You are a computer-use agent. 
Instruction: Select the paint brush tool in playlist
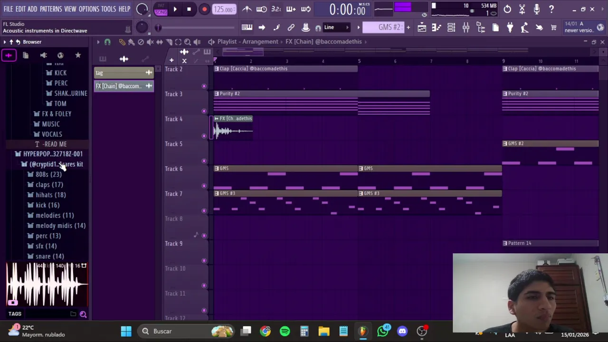[132, 42]
